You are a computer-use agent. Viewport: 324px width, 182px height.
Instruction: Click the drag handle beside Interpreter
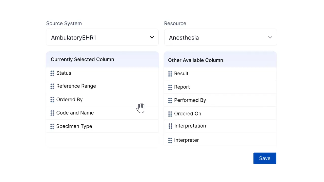point(170,140)
